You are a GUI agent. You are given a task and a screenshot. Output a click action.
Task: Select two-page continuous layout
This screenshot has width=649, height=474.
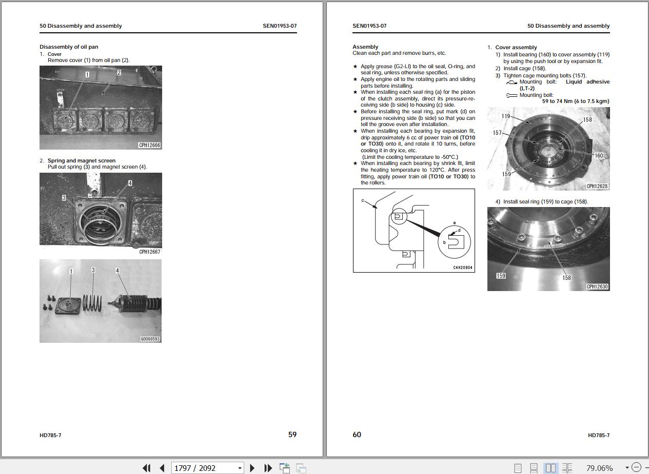(567, 468)
